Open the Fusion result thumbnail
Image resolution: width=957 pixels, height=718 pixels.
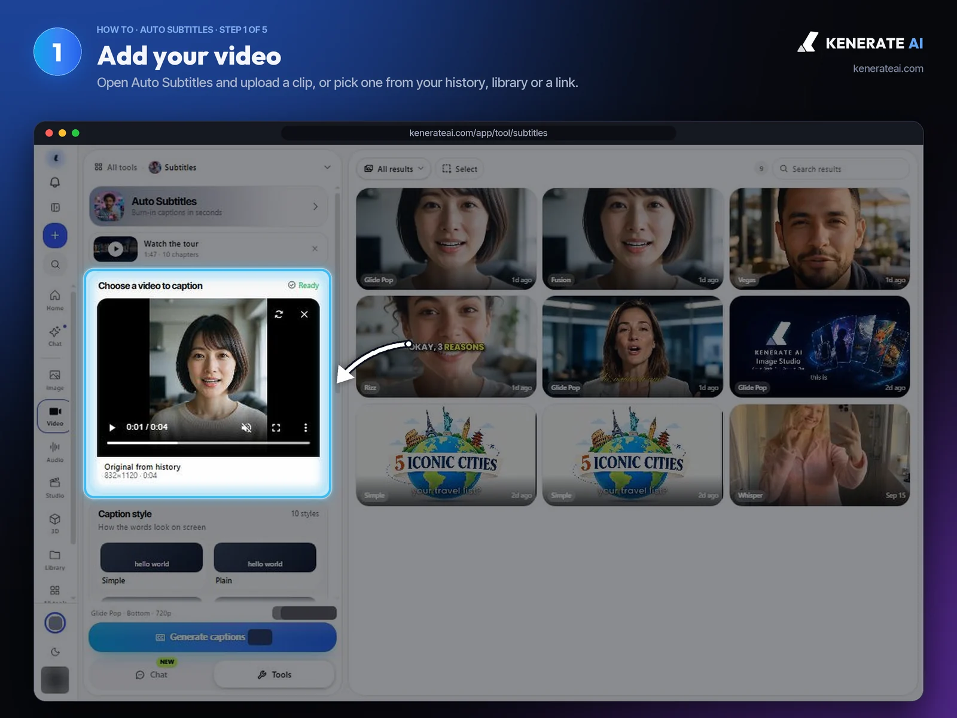pyautogui.click(x=632, y=239)
